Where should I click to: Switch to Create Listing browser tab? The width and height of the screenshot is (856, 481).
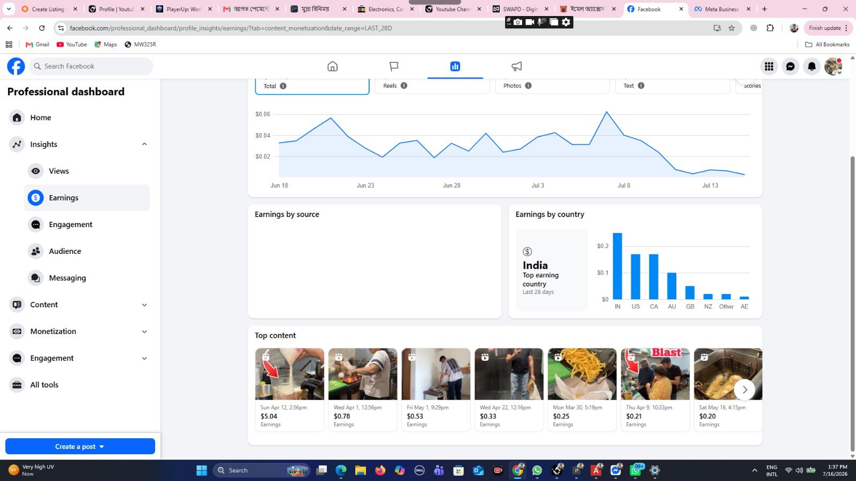pyautogui.click(x=49, y=9)
